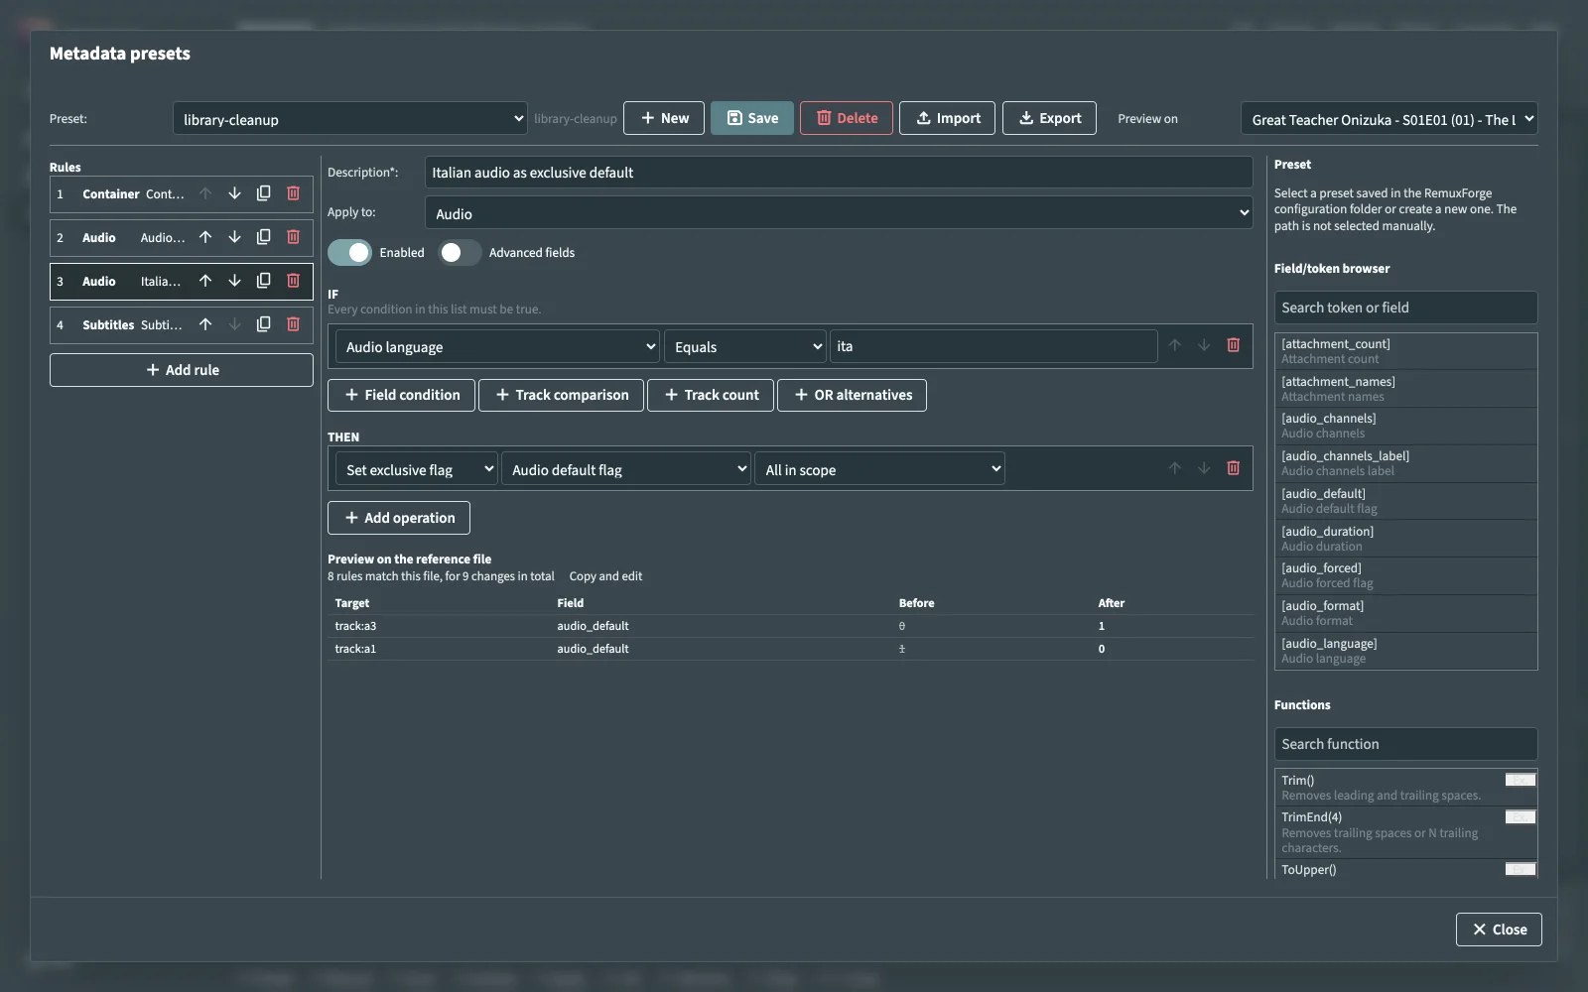Add a Field condition
1588x992 pixels.
pyautogui.click(x=401, y=395)
